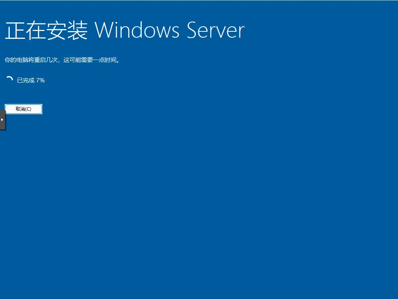398x299 pixels.
Task: Show the collapsed viewer side panel
Action: 2,120
